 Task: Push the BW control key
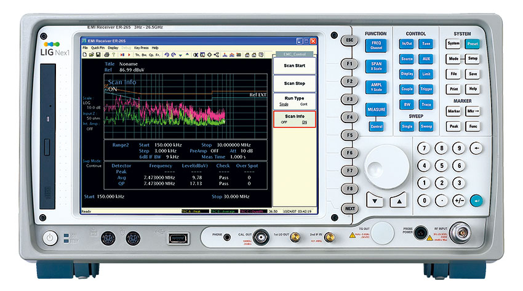[407, 105]
